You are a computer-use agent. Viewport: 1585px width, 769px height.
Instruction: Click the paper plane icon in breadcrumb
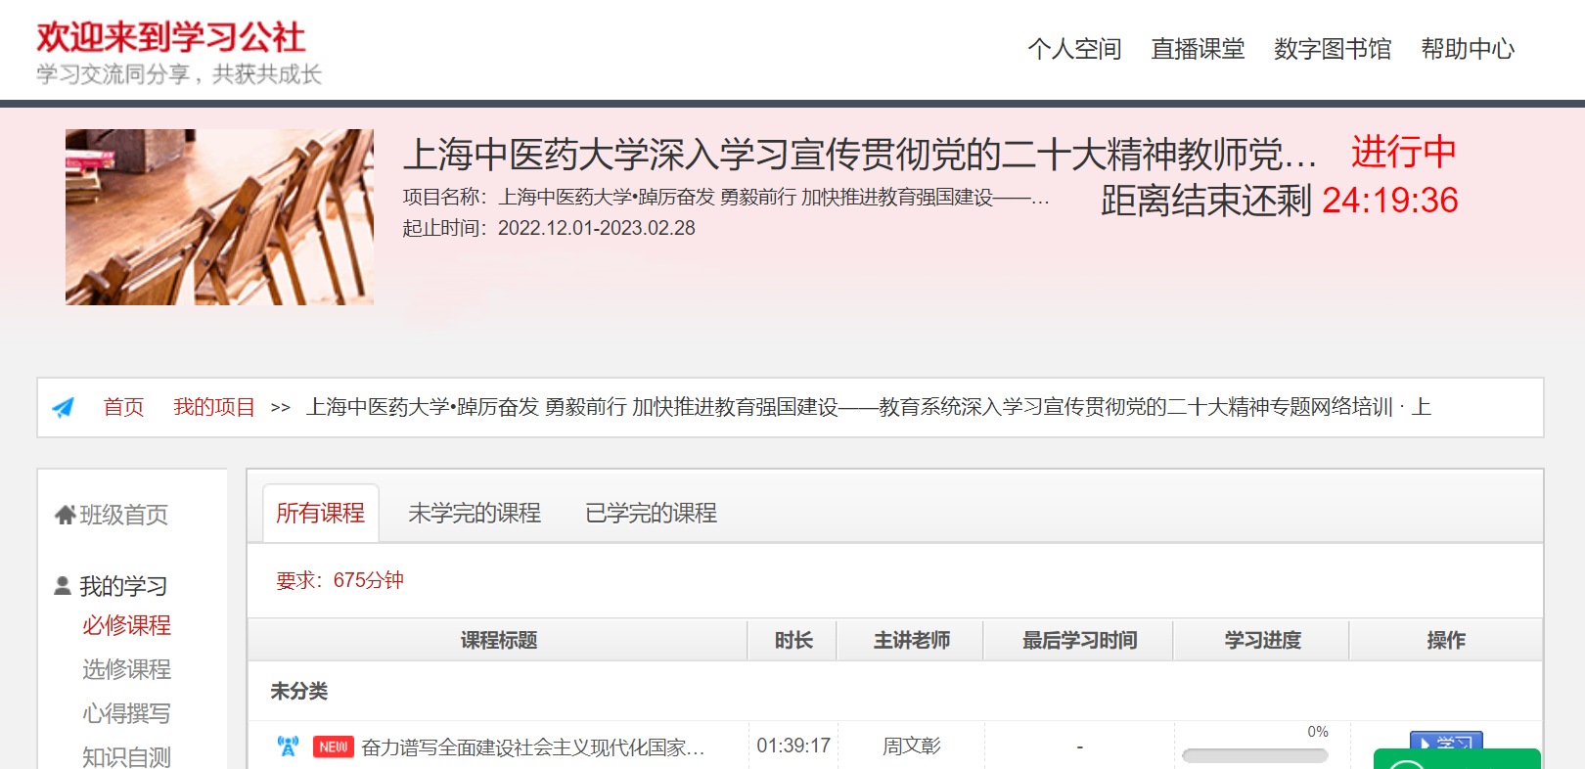tap(64, 408)
